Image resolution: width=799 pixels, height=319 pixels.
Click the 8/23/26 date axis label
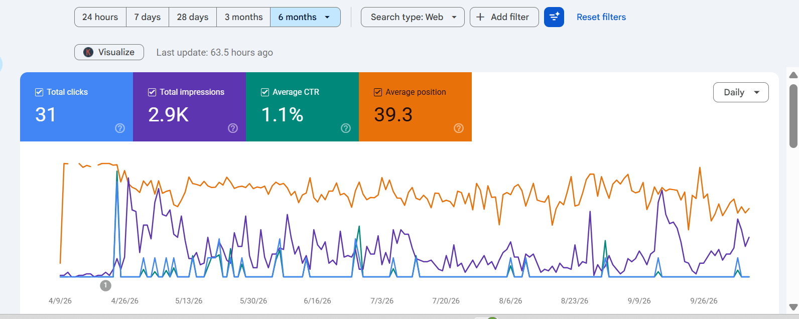click(575, 301)
